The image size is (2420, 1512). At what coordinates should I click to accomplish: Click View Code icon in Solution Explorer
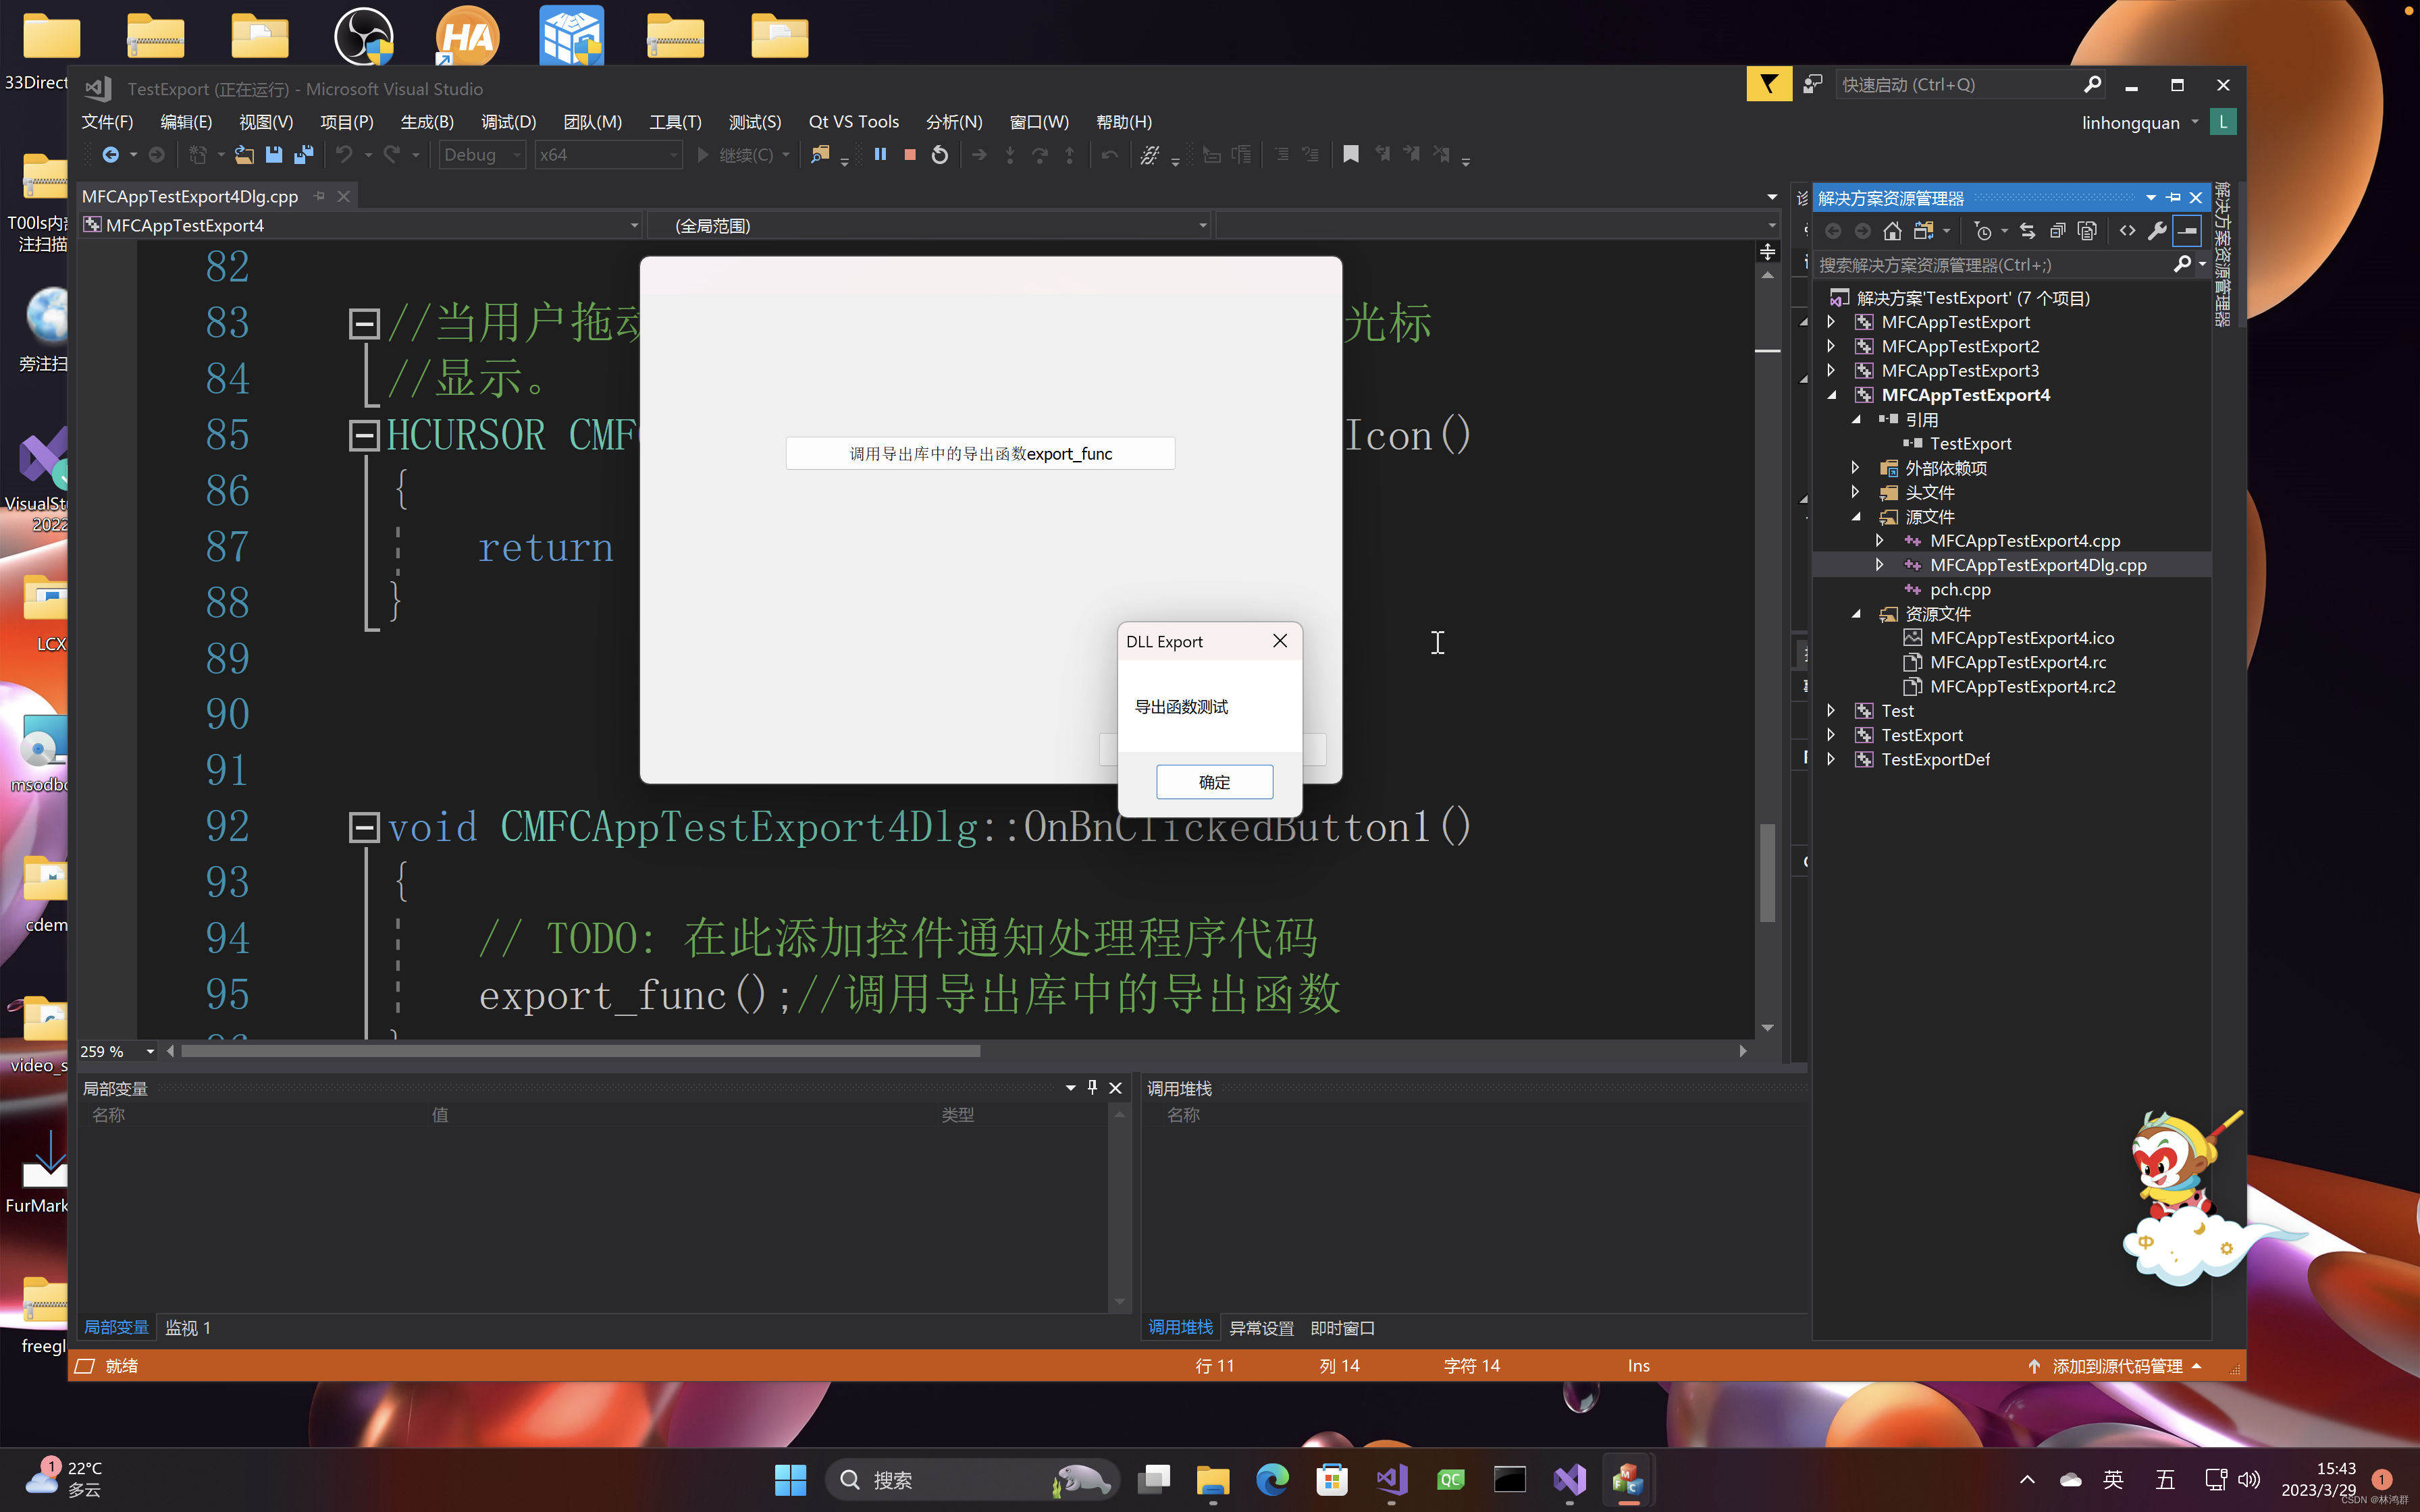(2128, 232)
